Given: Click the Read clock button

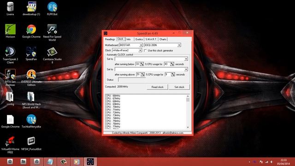Looking at the screenshot, I should (157, 87).
